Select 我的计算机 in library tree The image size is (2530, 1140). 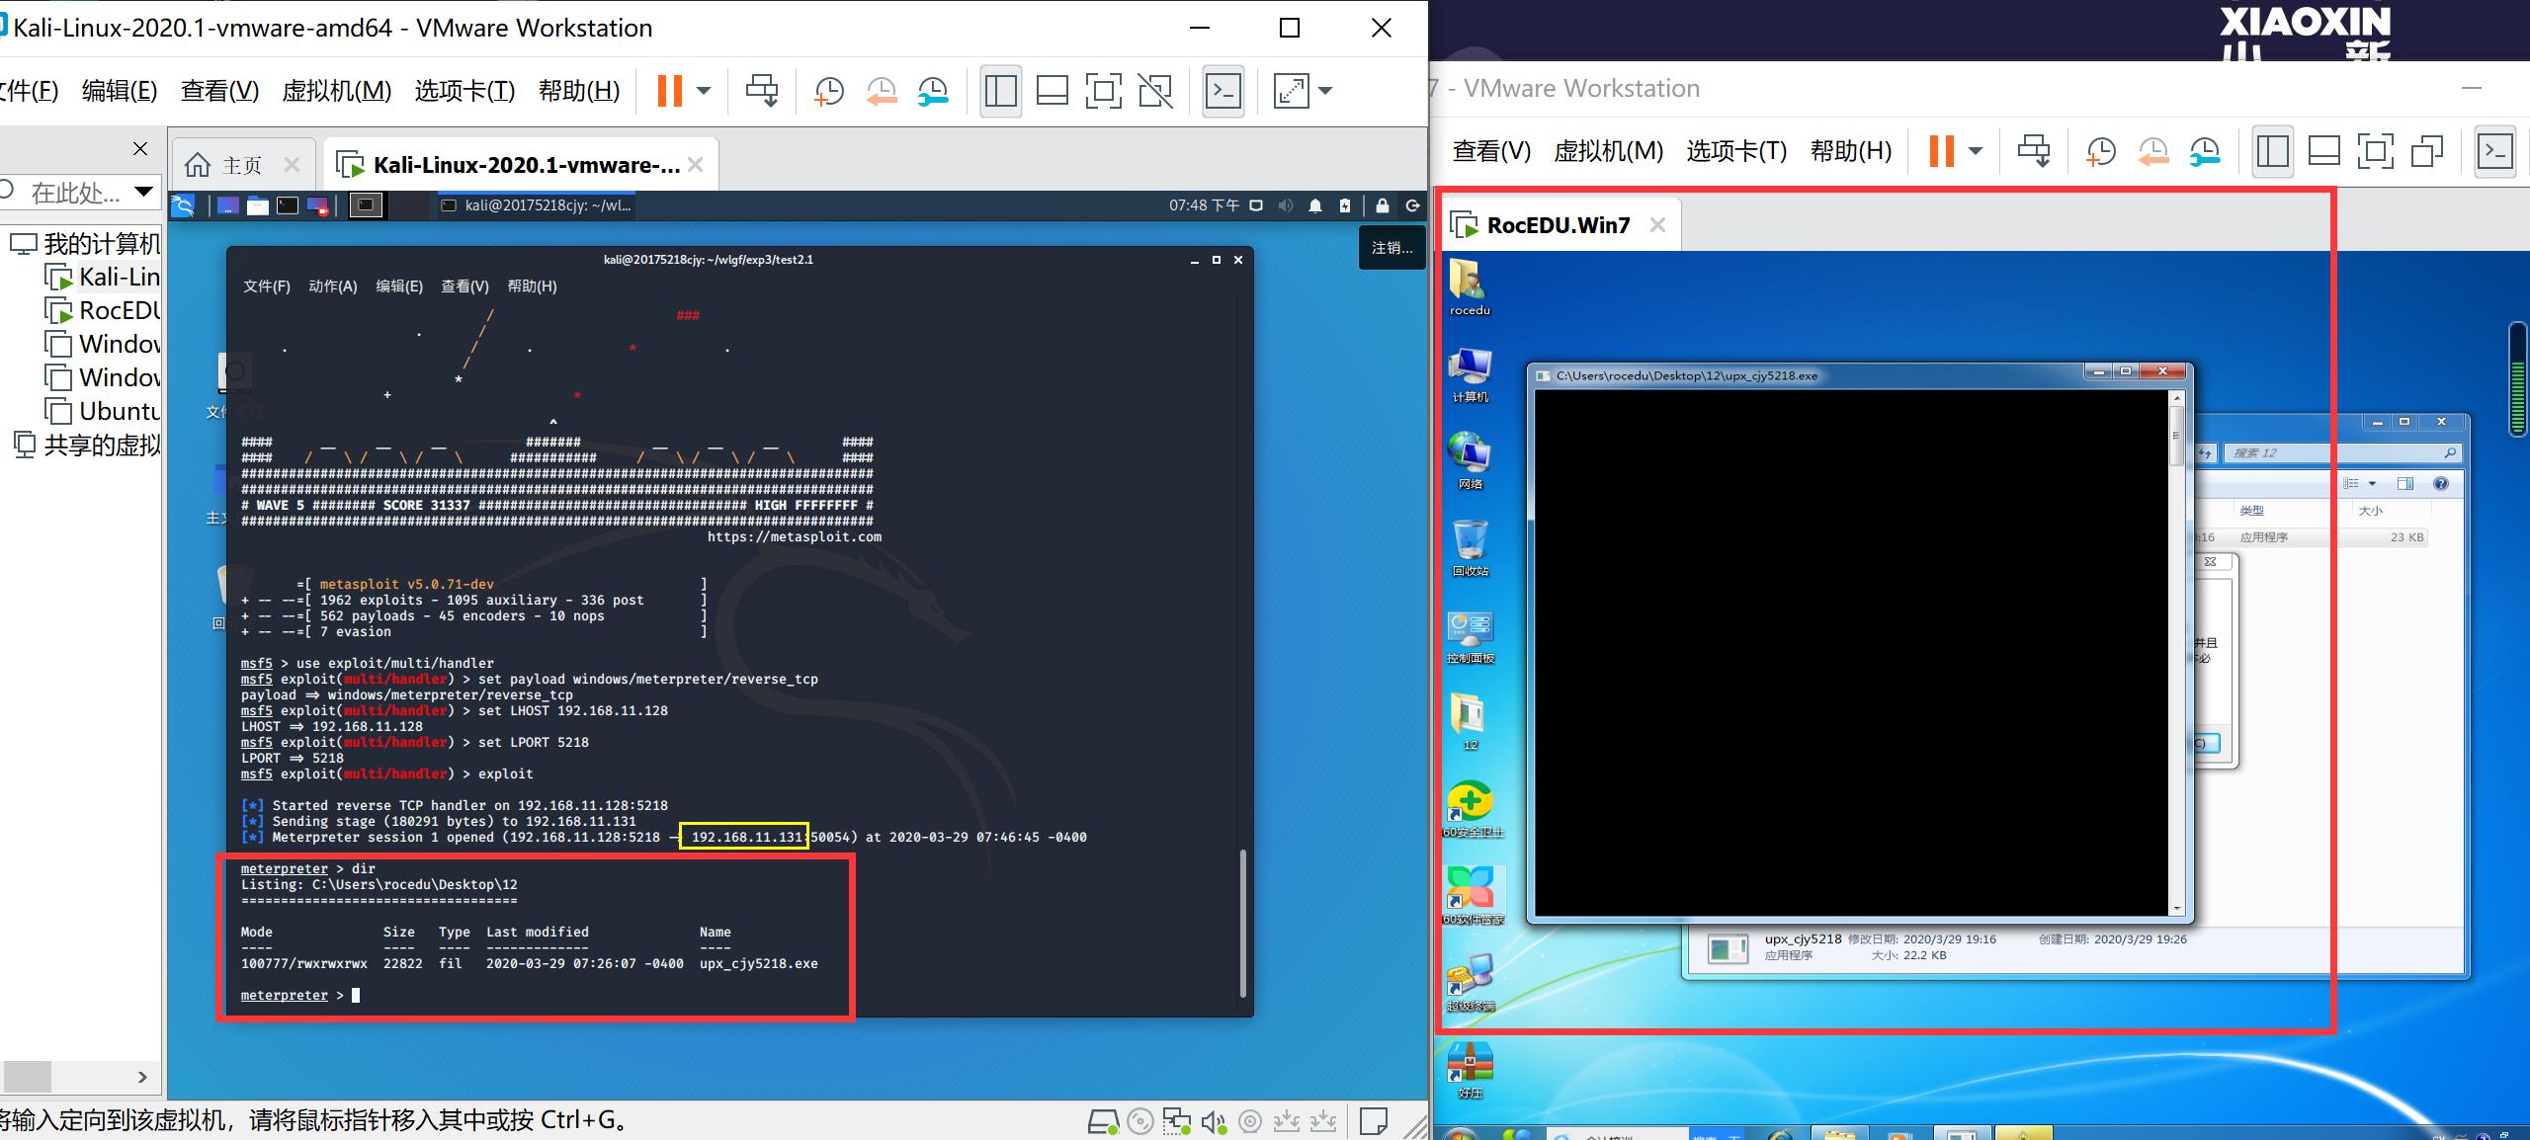tap(85, 243)
